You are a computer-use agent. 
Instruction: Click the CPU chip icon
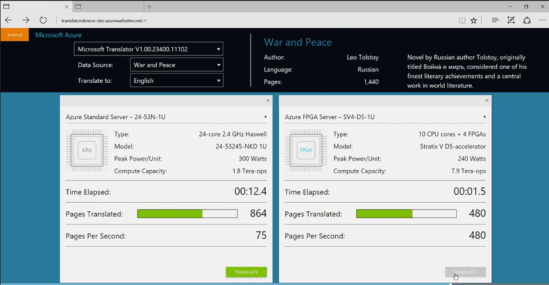pyautogui.click(x=87, y=150)
